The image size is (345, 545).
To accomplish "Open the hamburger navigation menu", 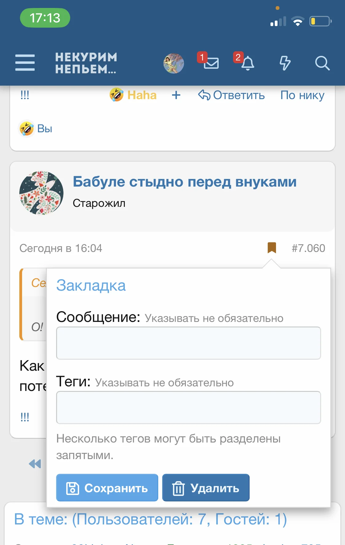I will 25,63.
